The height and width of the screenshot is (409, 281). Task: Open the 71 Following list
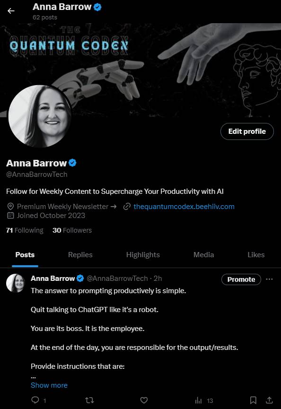pyautogui.click(x=25, y=230)
